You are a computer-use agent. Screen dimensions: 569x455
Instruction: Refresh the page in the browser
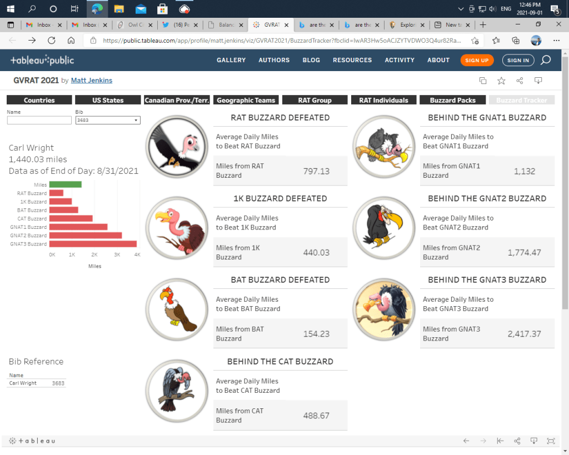(x=52, y=41)
